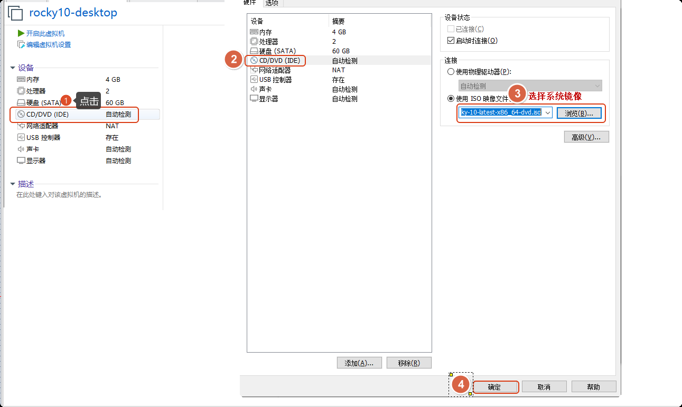
Task: Click the 硬盘 (SATA) icon in the dialog list
Action: 254,51
